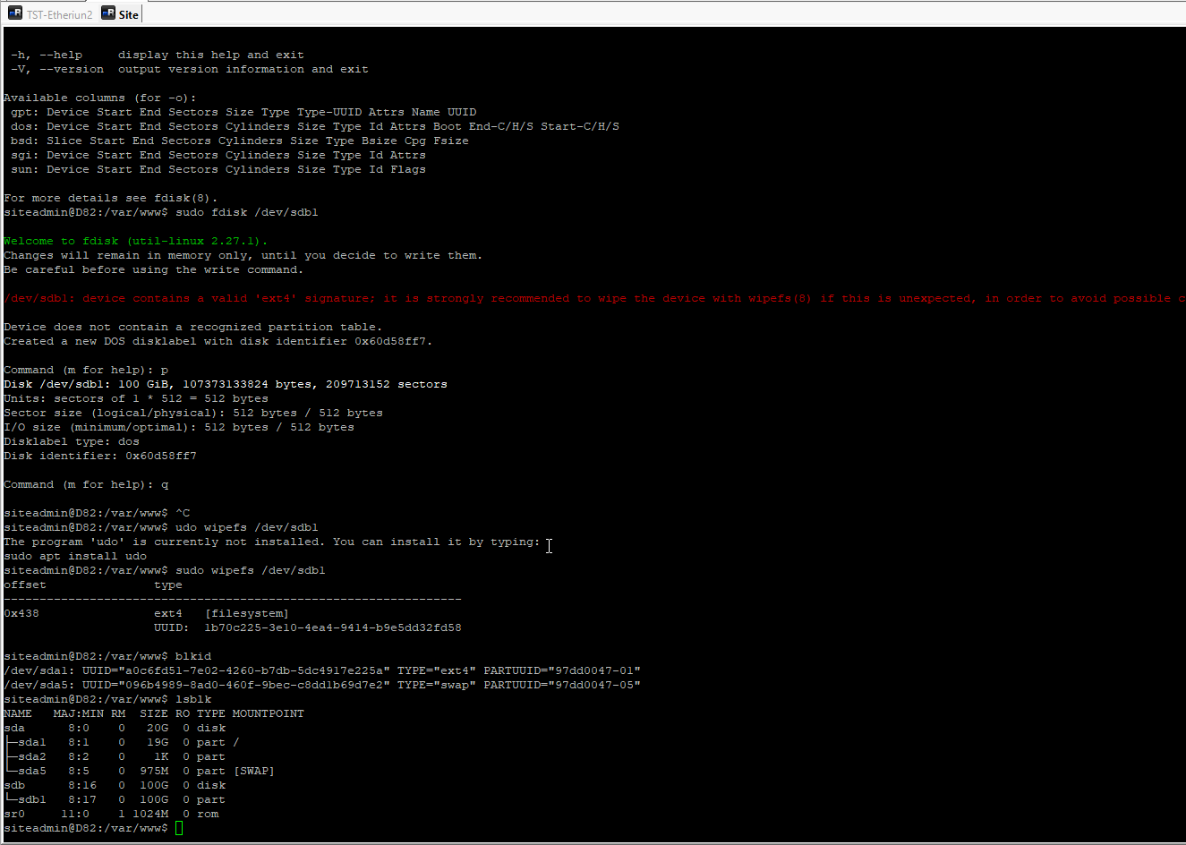
Task: Click the Site tab's terminal icon
Action: coord(108,13)
